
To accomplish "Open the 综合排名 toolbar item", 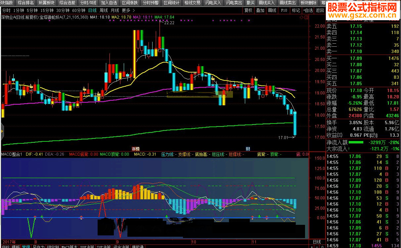I will pyautogui.click(x=25, y=3).
